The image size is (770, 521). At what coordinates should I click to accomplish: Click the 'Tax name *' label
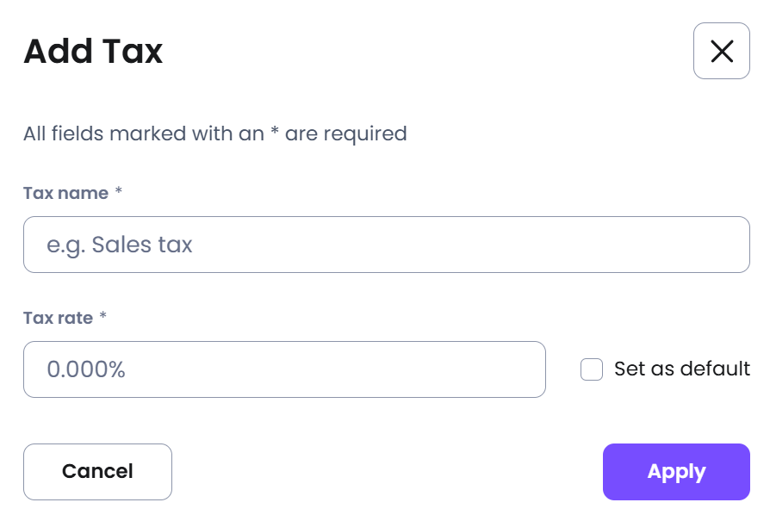coord(72,193)
